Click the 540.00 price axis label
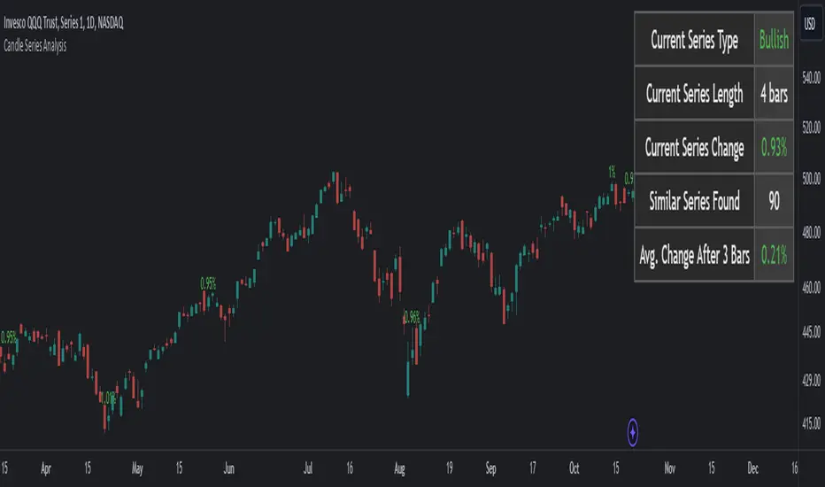 810,79
